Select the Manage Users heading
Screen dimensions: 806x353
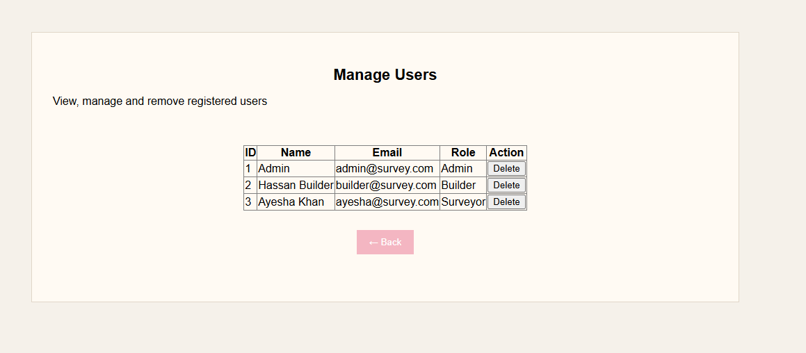point(385,74)
